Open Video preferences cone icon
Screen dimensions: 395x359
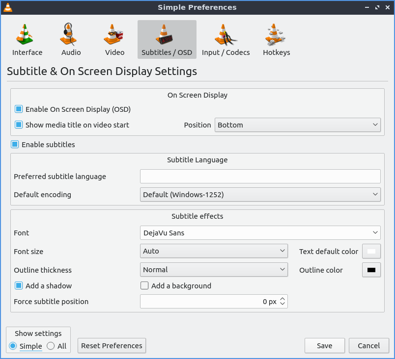tap(114, 34)
